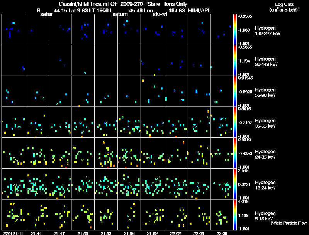Click the Hydrogen 149-227 keV color bar
The height and width of the screenshot is (235, 309).
pos(235,29)
